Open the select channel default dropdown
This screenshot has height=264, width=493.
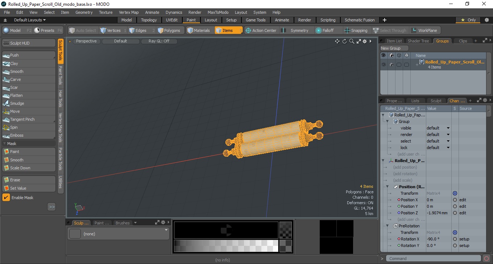coord(438,141)
